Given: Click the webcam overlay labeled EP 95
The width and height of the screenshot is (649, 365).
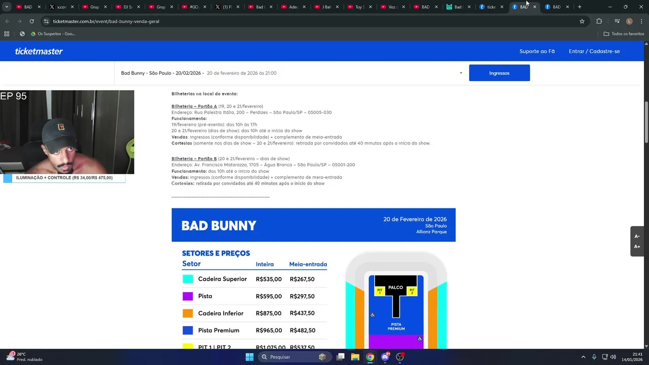Looking at the screenshot, I should 67,132.
